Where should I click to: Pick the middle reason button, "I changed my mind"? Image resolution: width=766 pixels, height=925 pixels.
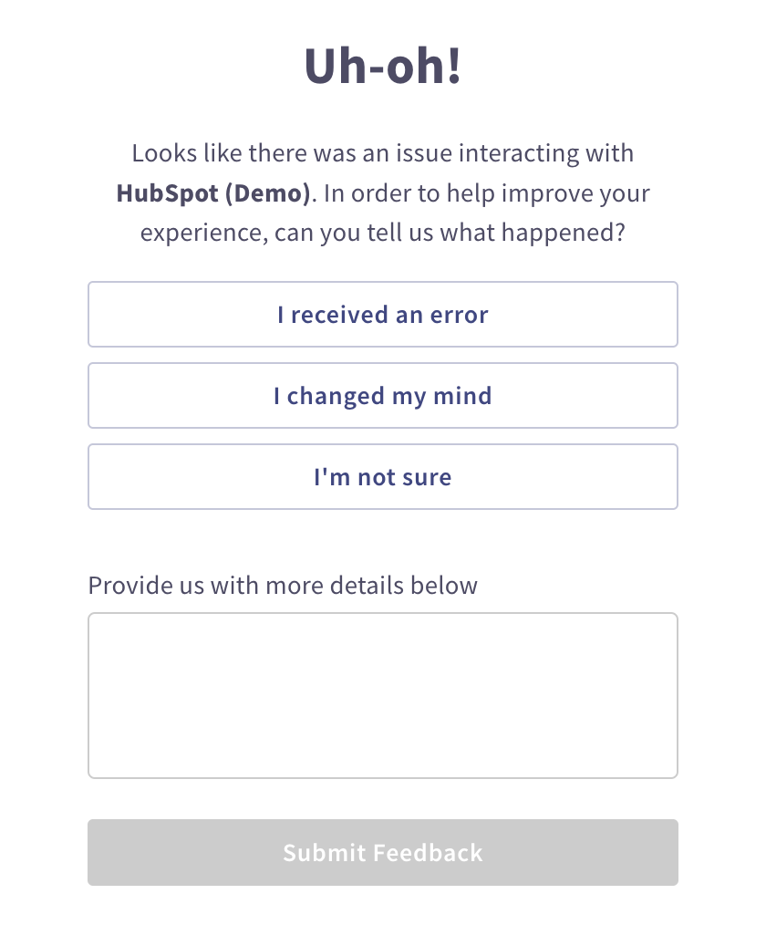pos(383,396)
